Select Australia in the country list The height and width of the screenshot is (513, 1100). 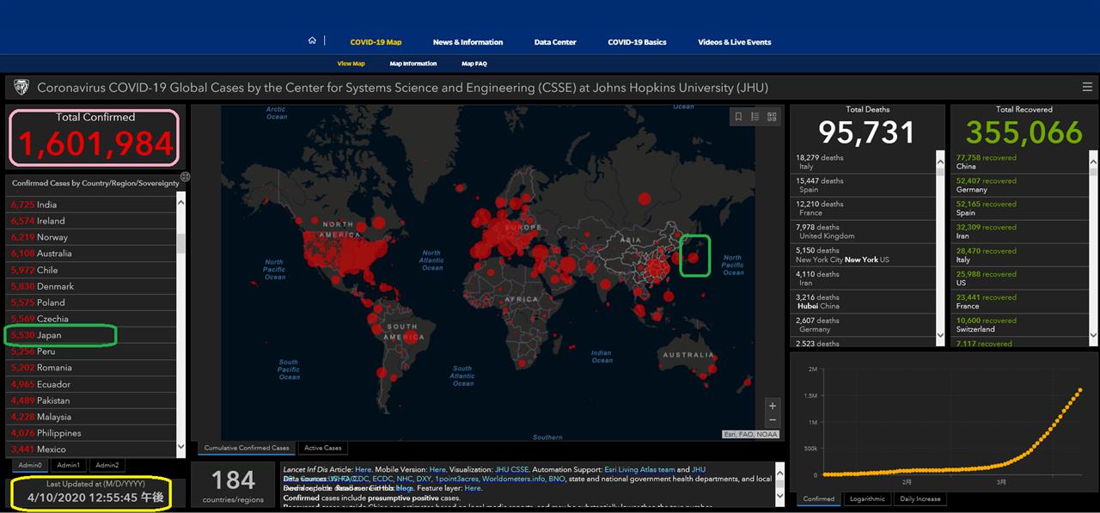point(91,253)
